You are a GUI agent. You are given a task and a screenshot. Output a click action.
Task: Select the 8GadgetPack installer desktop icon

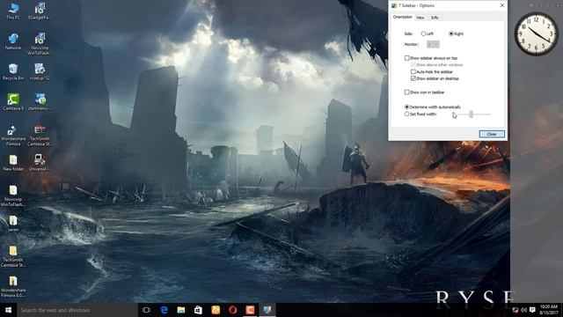[x=40, y=11]
